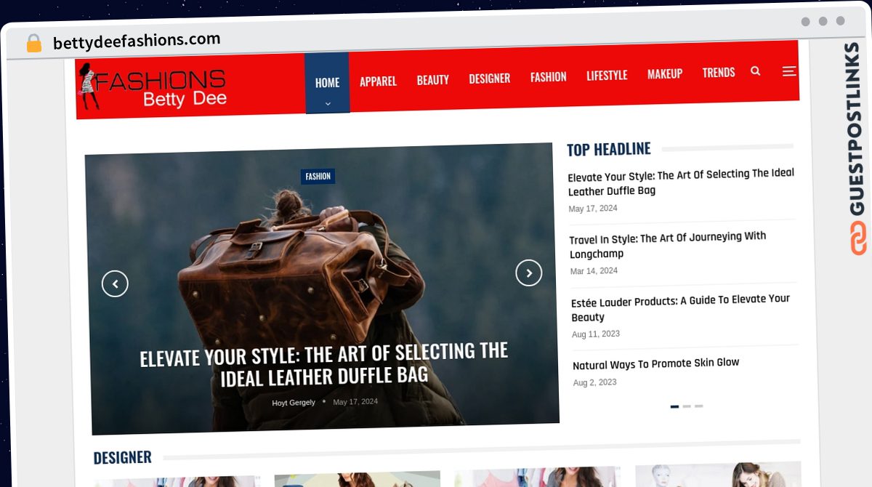Screen dimensions: 872x487
Task: Open the Makeup menu item
Action: point(665,73)
